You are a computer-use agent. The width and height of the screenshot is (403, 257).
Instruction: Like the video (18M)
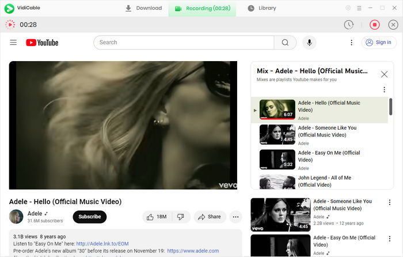coord(157,217)
